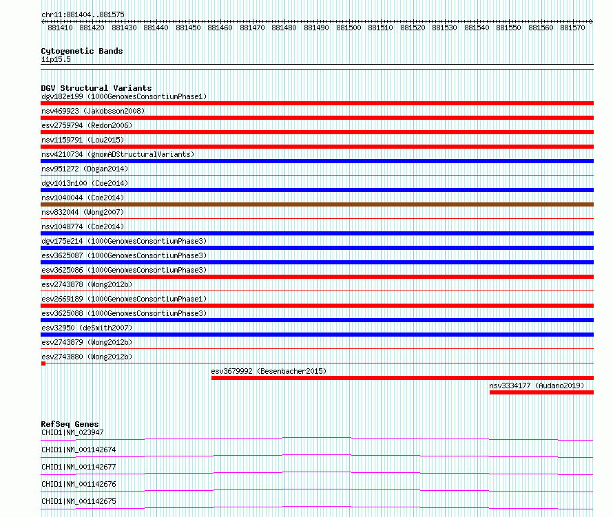The image size is (613, 517).
Task: Click esv2669189 (1000GenomesConsortiumPhase1) label
Action: (x=124, y=299)
